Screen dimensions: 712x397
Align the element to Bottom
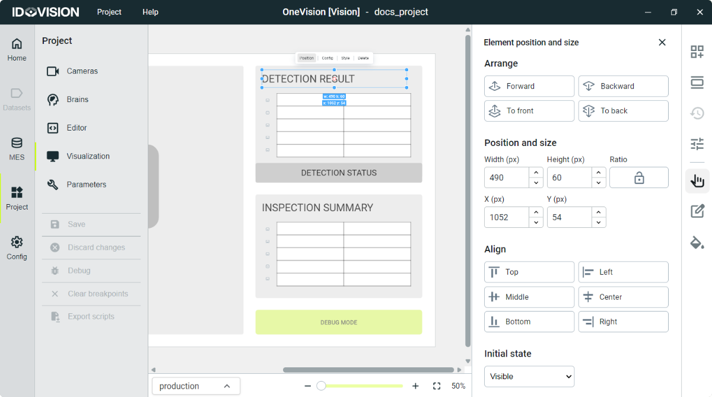(529, 321)
